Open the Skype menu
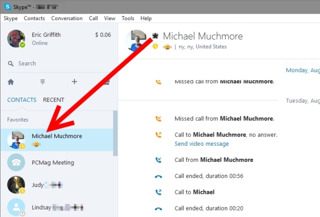 (x=11, y=19)
